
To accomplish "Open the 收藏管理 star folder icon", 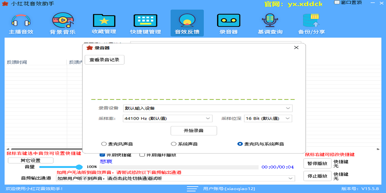I will 104,21.
